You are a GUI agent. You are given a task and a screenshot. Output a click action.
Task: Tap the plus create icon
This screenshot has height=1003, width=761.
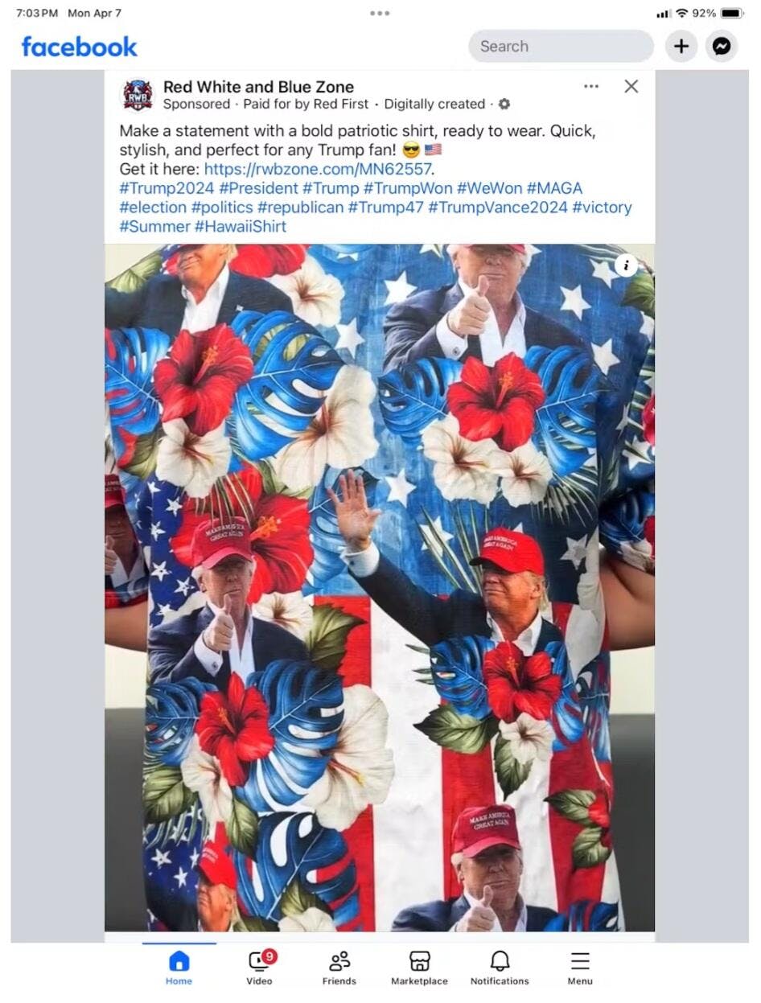click(681, 47)
